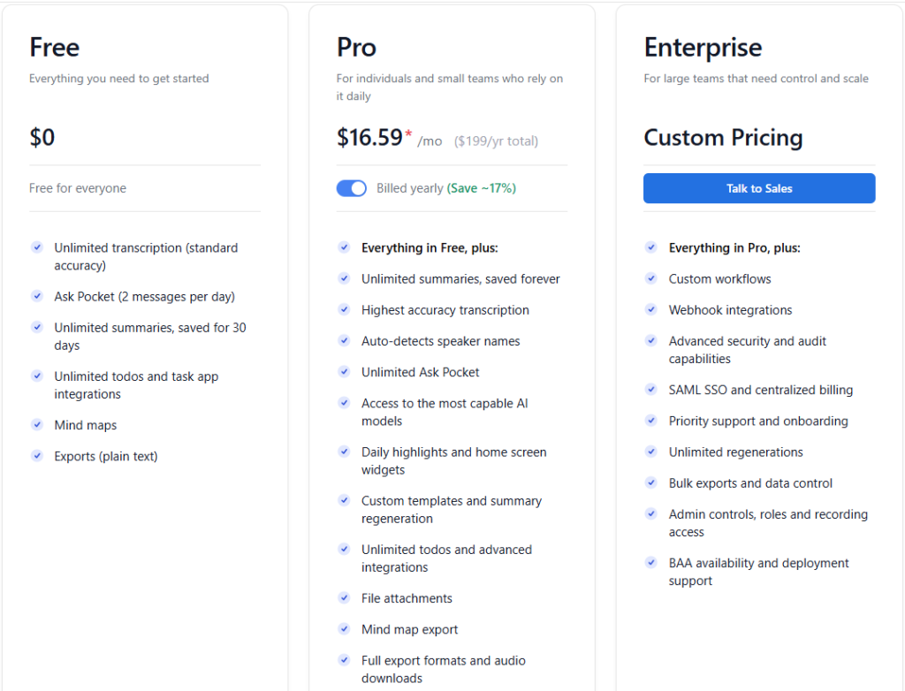This screenshot has width=905, height=691.
Task: Toggle the Billed yearly switch
Action: coord(351,188)
